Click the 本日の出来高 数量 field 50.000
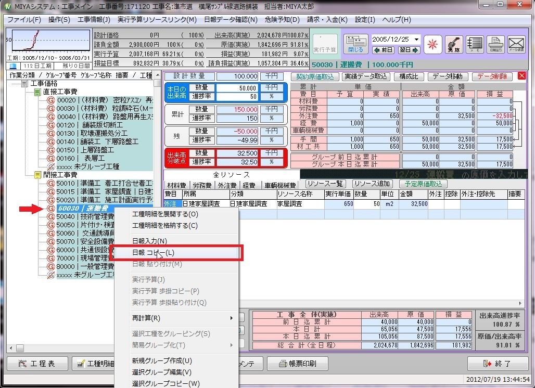Image resolution: width=535 pixels, height=388 pixels. (x=237, y=88)
